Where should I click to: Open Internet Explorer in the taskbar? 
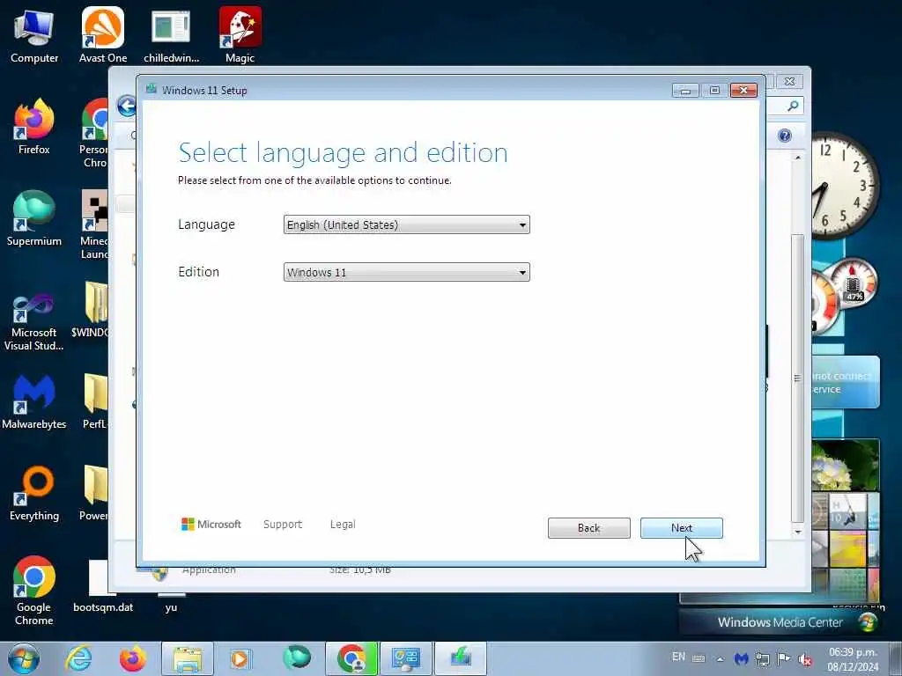click(78, 658)
